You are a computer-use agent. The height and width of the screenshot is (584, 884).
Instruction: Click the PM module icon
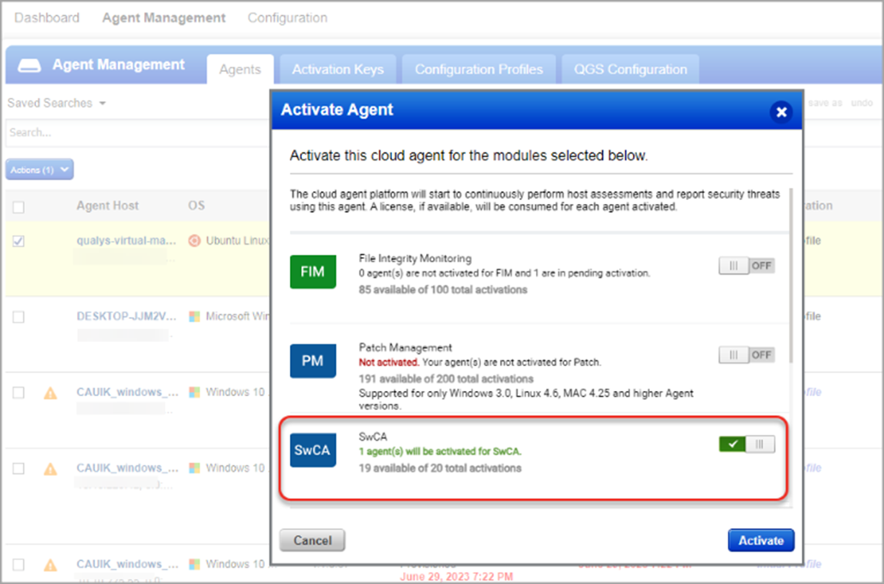(313, 361)
